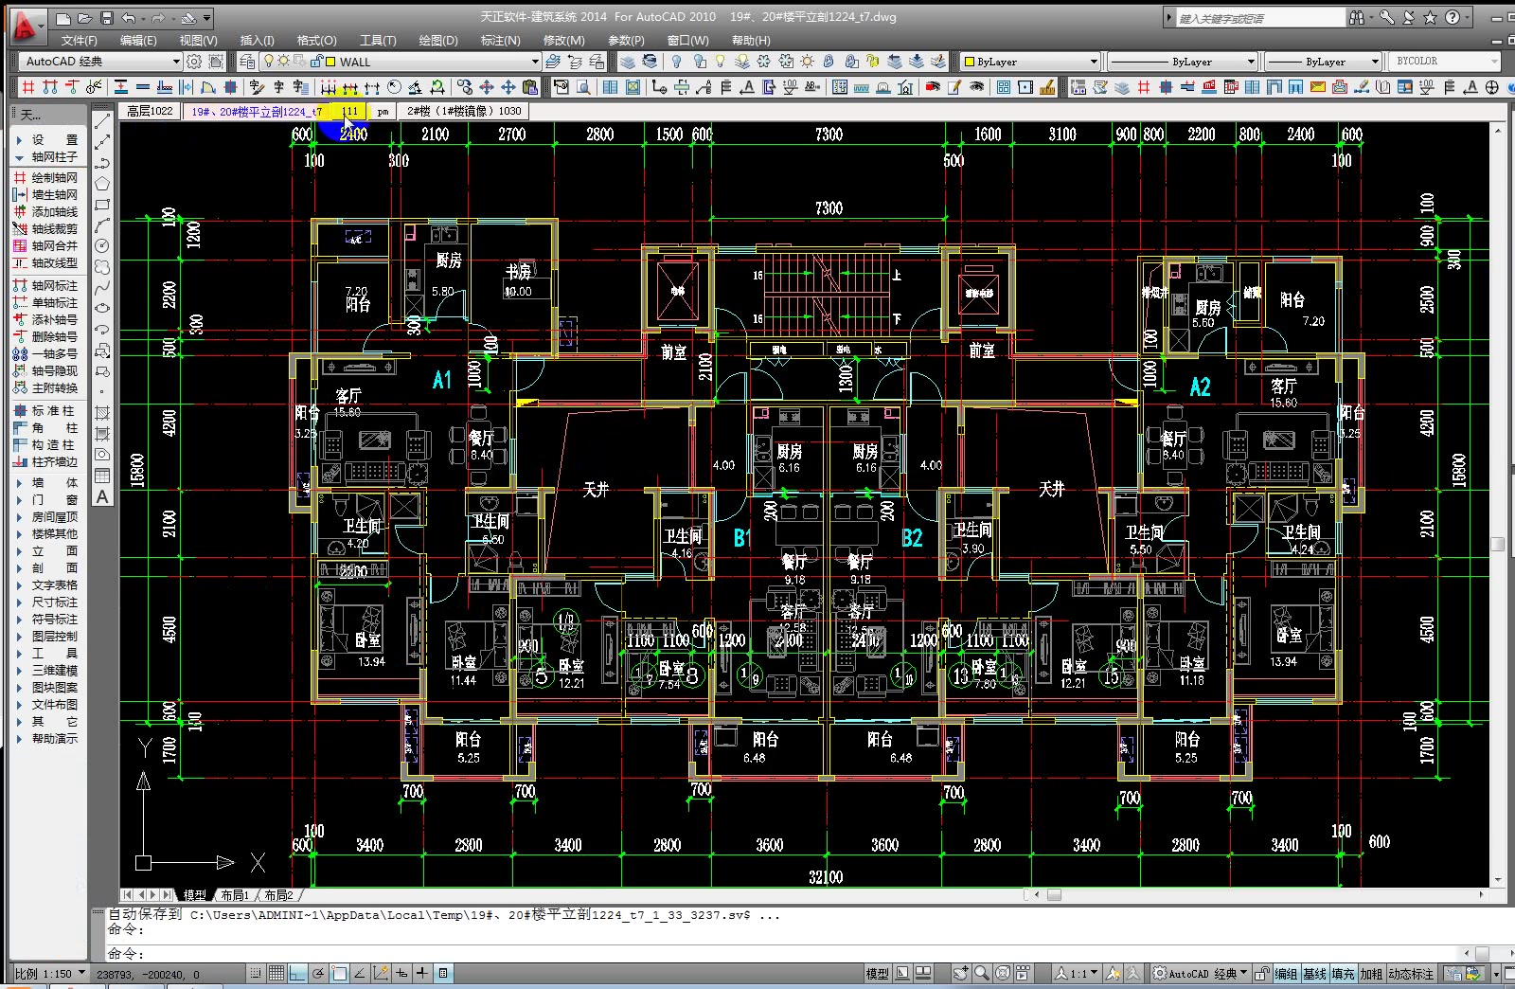Viewport: 1515px width, 989px height.
Task: Open the ByLayer color dropdown
Action: pyautogui.click(x=1030, y=62)
